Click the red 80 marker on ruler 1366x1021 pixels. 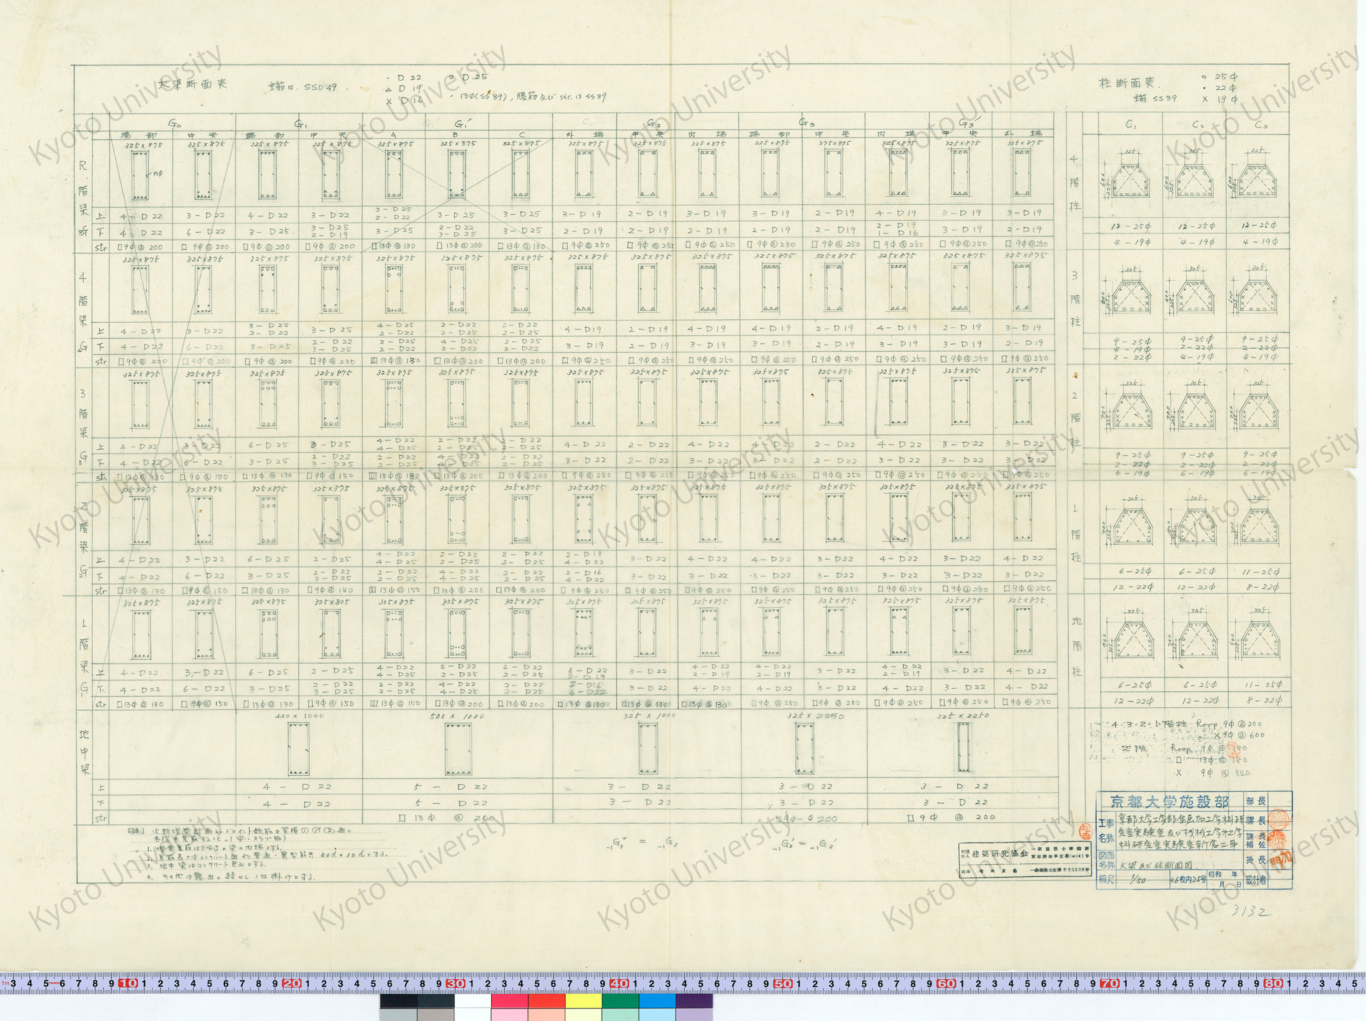pos(1273,983)
